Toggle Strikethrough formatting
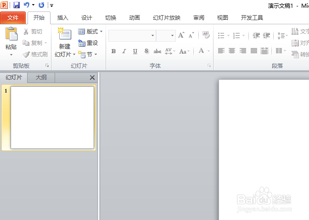The height and width of the screenshot is (220, 309). pos(157,51)
